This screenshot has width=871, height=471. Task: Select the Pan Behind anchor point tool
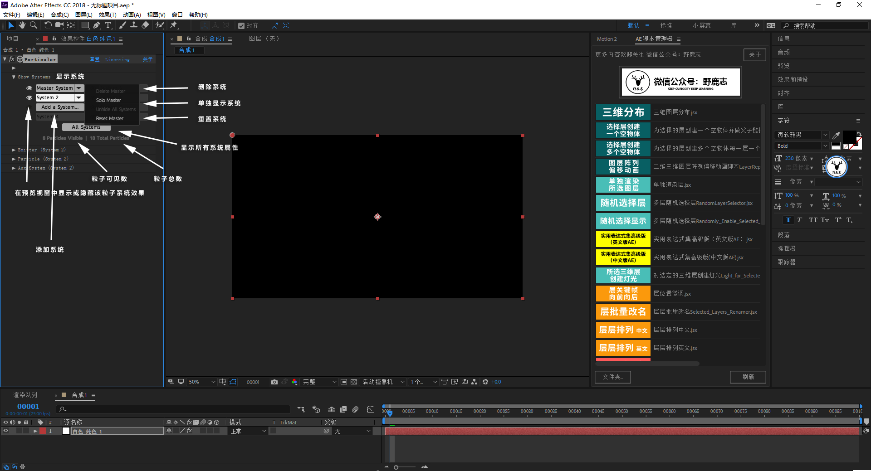[71, 25]
